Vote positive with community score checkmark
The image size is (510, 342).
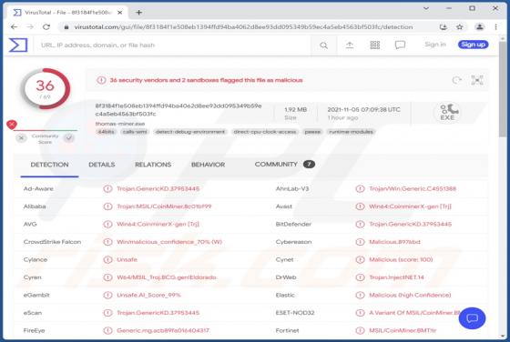pyautogui.click(x=69, y=138)
